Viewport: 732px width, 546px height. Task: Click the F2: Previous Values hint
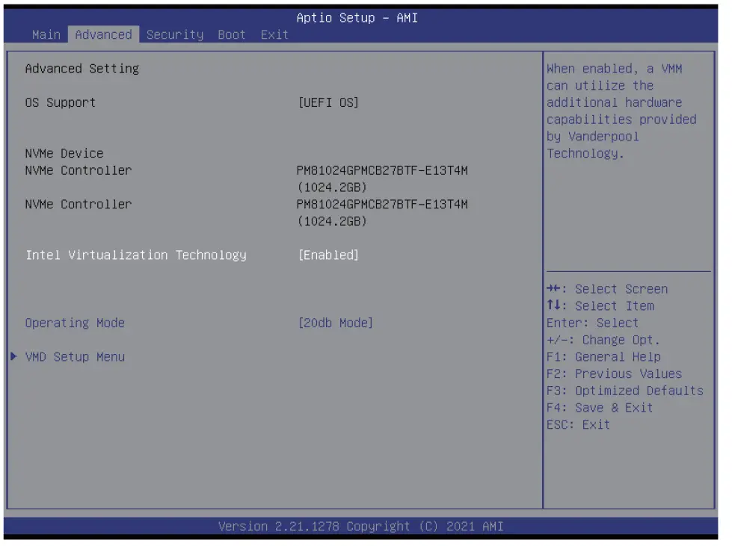pyautogui.click(x=615, y=373)
